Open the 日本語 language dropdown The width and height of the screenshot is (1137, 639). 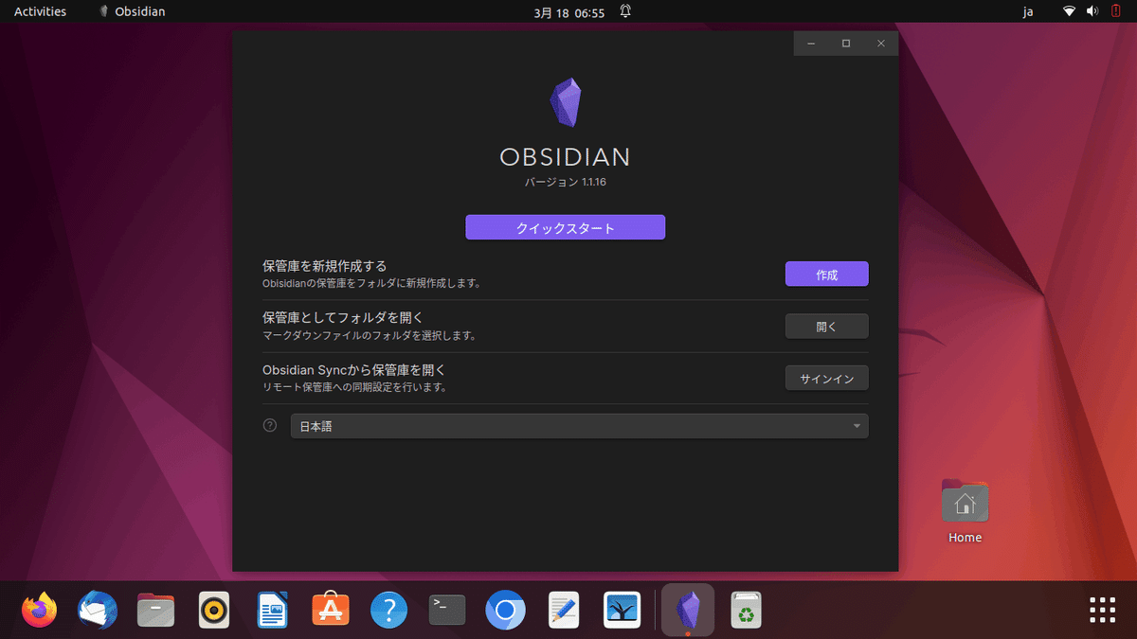579,425
